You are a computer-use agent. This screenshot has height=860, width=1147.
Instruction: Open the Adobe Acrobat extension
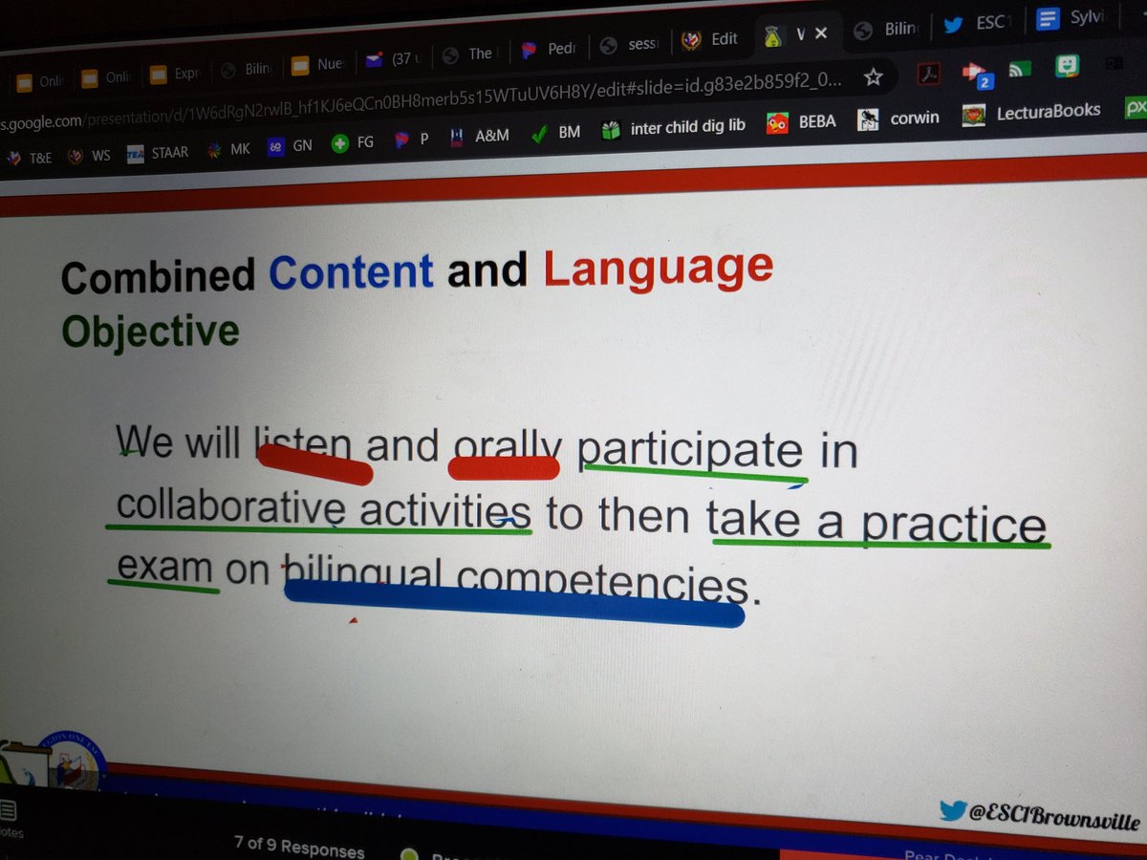[x=928, y=74]
